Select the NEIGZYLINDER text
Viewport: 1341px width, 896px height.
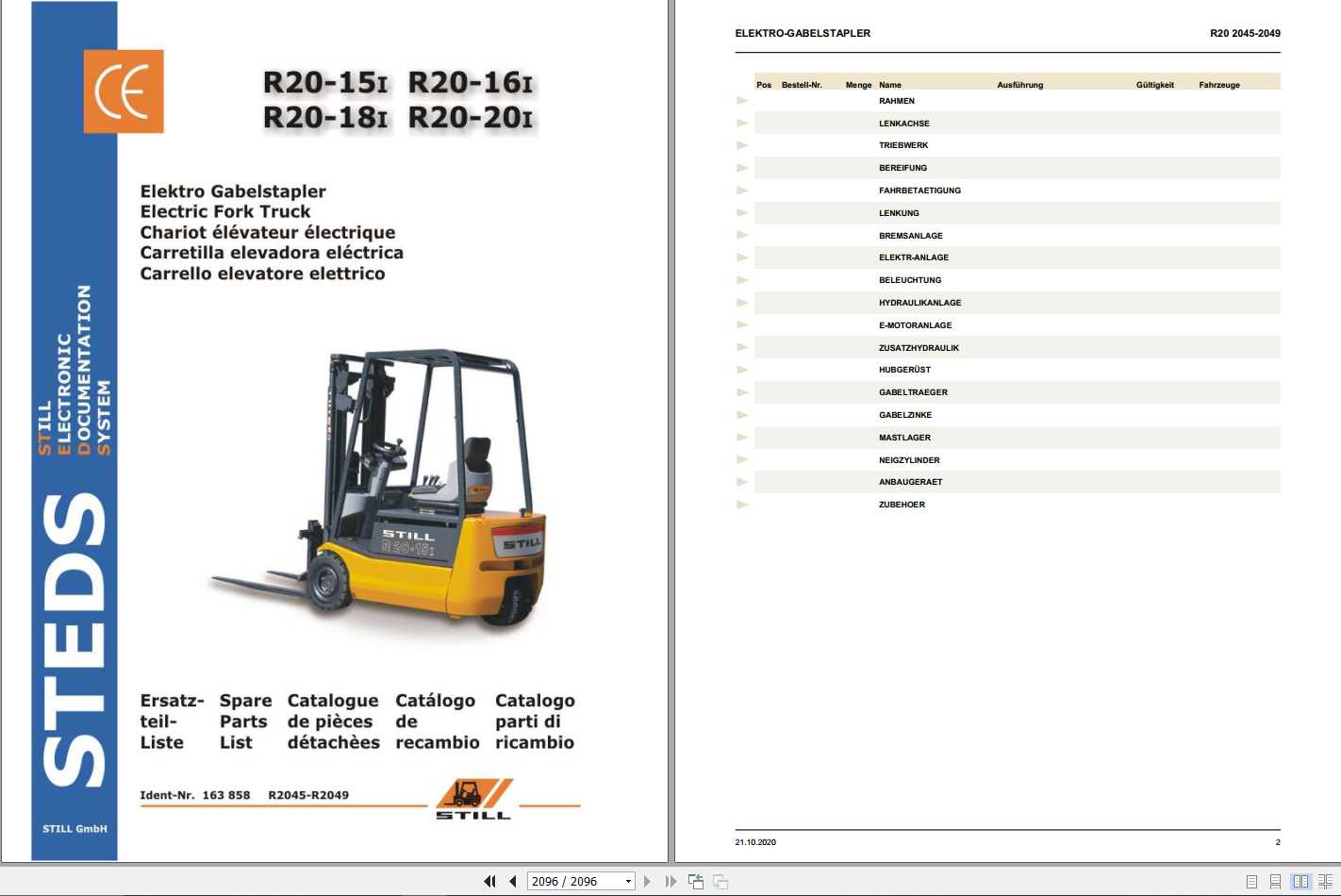[x=910, y=460]
